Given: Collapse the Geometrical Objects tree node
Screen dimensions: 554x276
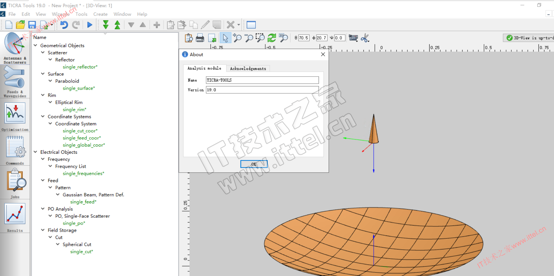Looking at the screenshot, I should click(x=36, y=45).
